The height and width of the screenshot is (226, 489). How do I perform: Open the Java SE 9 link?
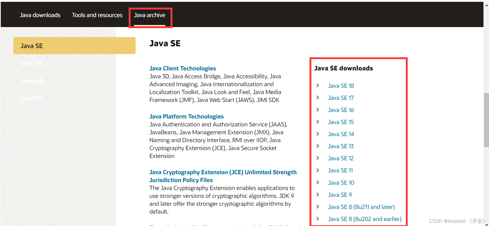[x=340, y=195]
